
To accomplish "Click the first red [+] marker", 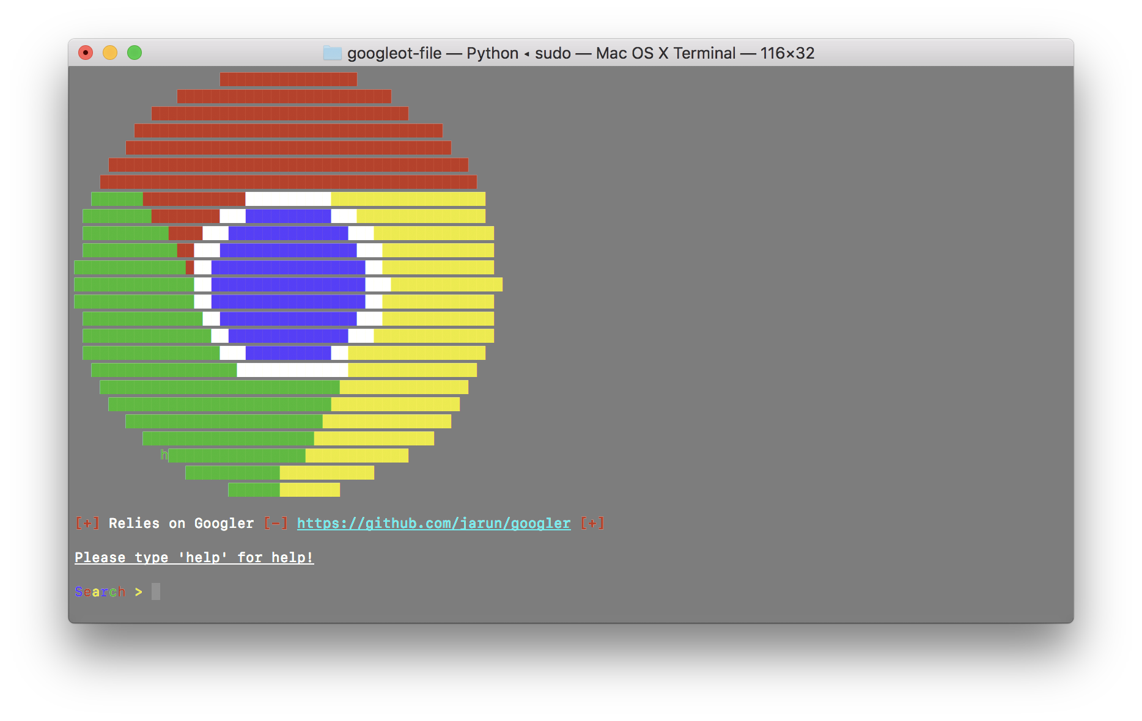I will (87, 524).
